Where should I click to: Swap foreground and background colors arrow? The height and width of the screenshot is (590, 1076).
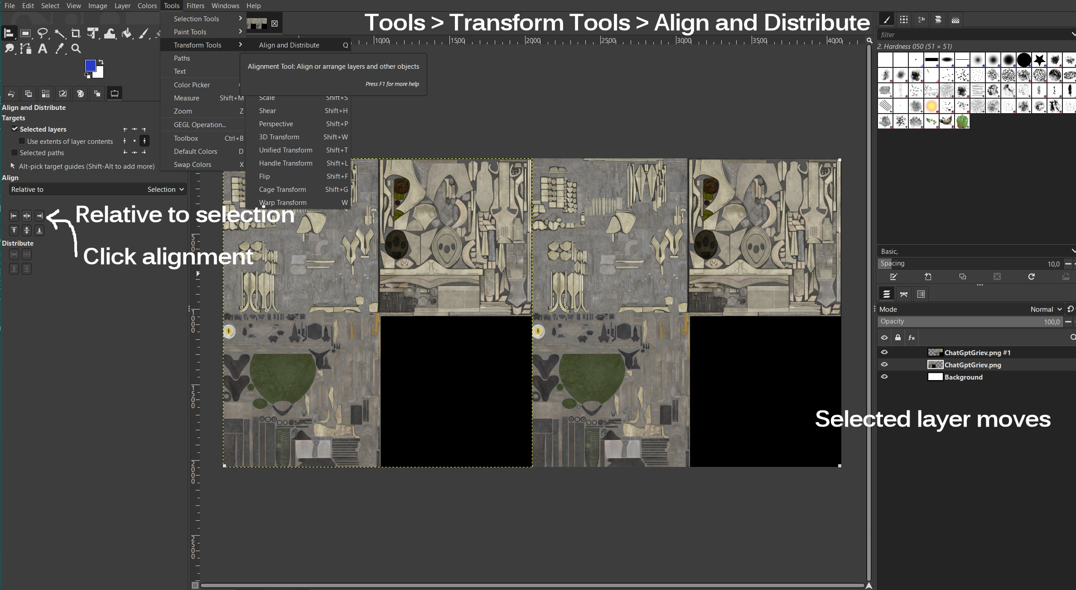point(101,62)
